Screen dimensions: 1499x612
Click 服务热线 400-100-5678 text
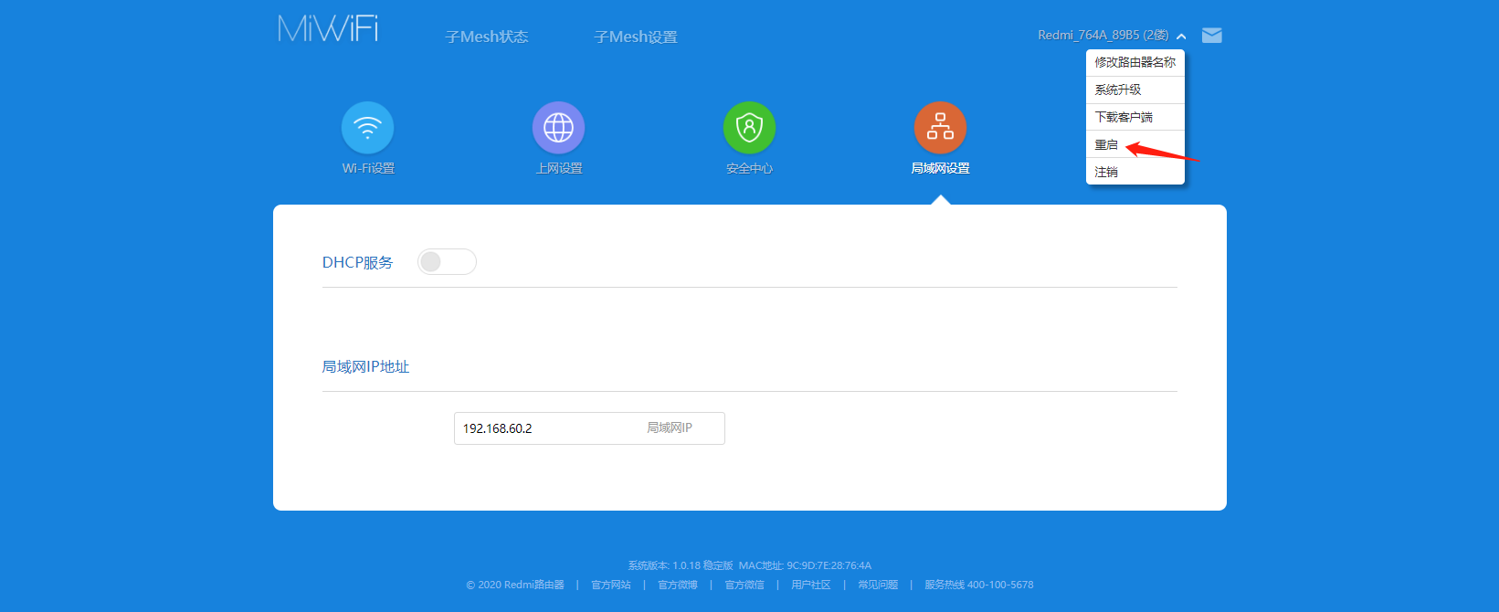coord(979,585)
